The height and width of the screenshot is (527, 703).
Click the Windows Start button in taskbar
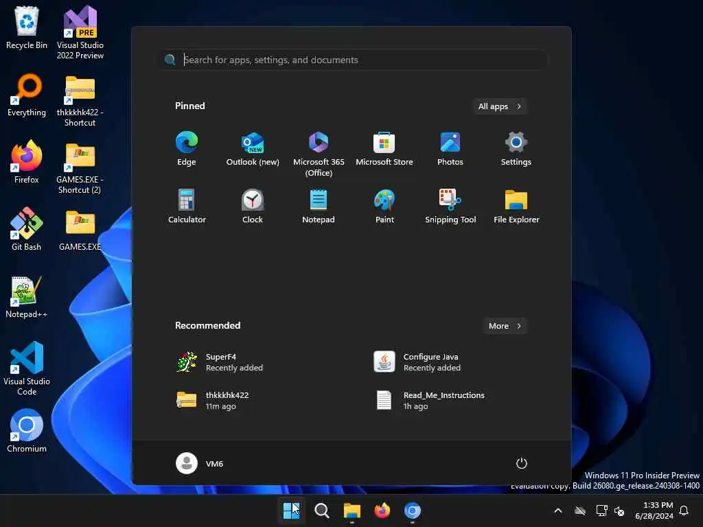click(x=291, y=511)
